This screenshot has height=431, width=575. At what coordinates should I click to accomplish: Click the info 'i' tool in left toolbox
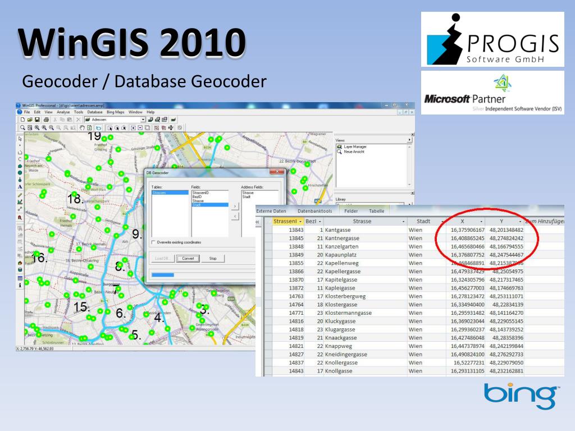pyautogui.click(x=20, y=285)
